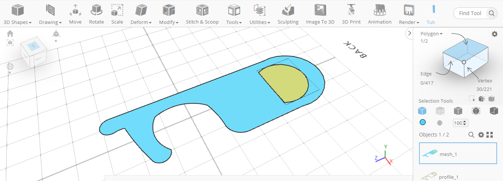Open dropdown arrow under orbit globe icon
Screen dimensions: 503x181
coord(10,73)
